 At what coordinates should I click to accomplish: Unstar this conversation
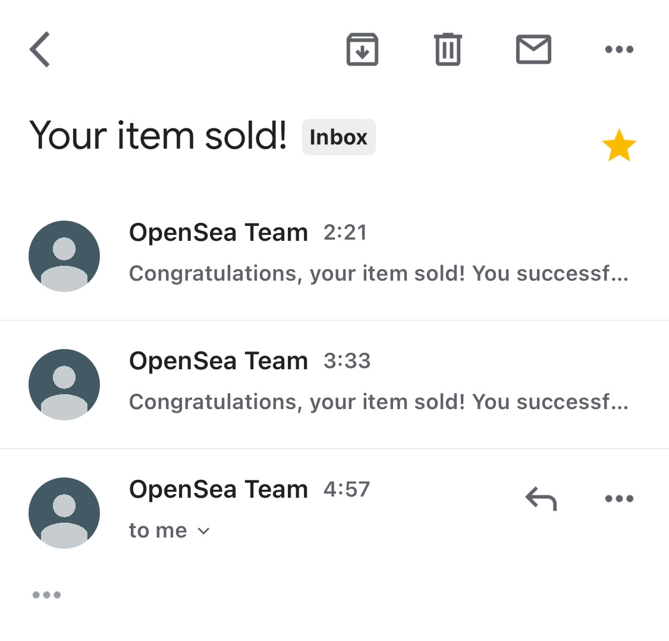point(619,146)
